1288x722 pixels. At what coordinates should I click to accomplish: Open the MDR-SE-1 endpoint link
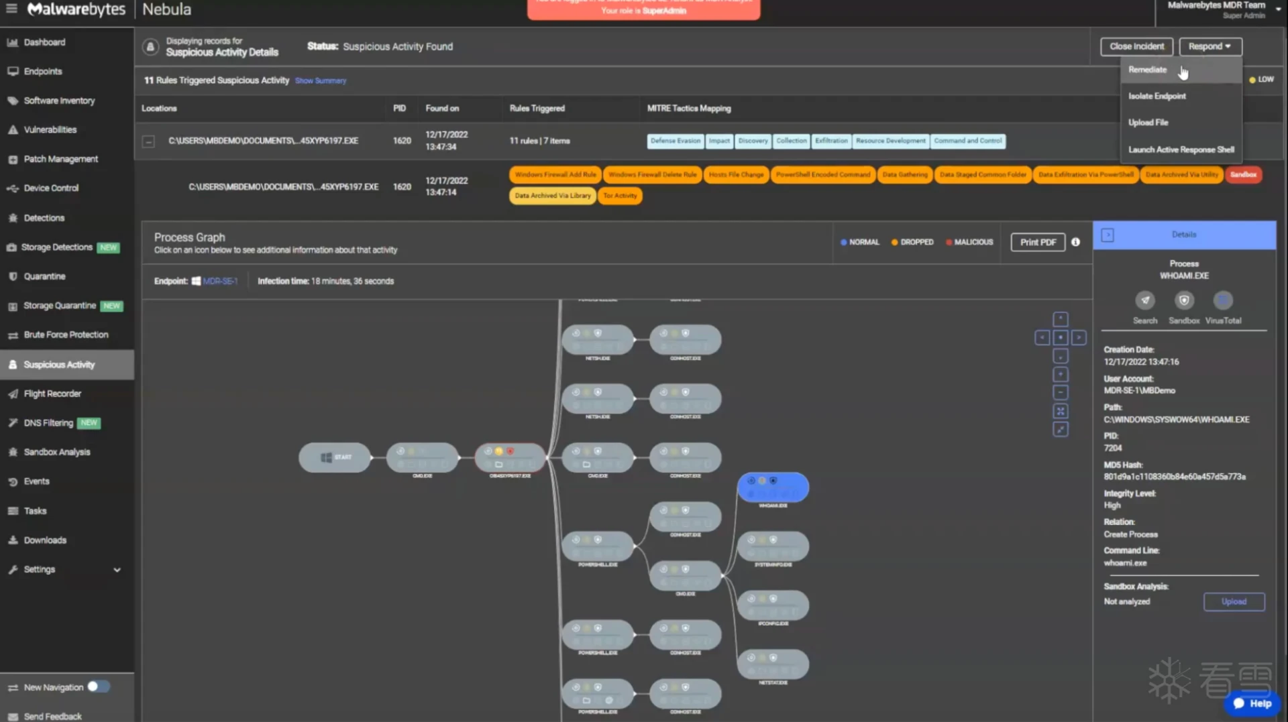[220, 281]
